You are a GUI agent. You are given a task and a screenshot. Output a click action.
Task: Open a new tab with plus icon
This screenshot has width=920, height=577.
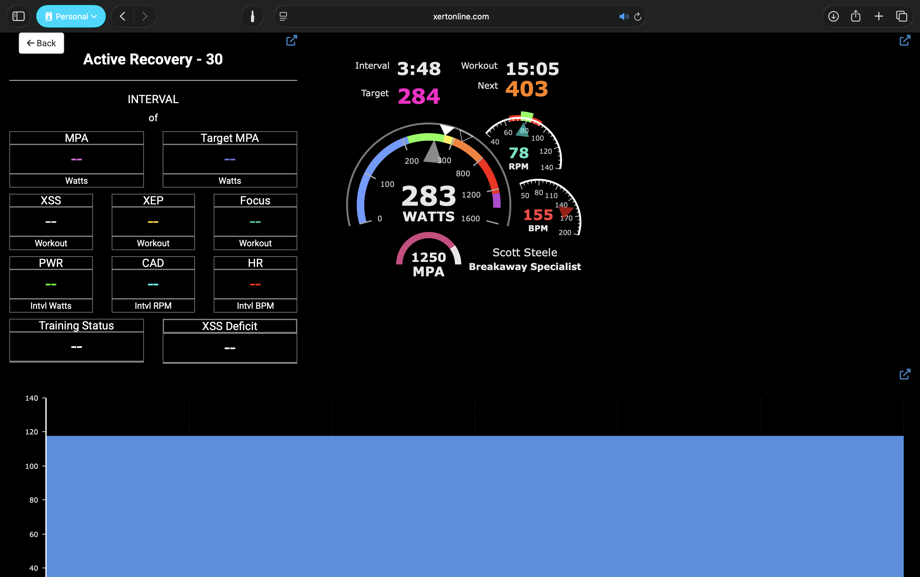click(879, 16)
